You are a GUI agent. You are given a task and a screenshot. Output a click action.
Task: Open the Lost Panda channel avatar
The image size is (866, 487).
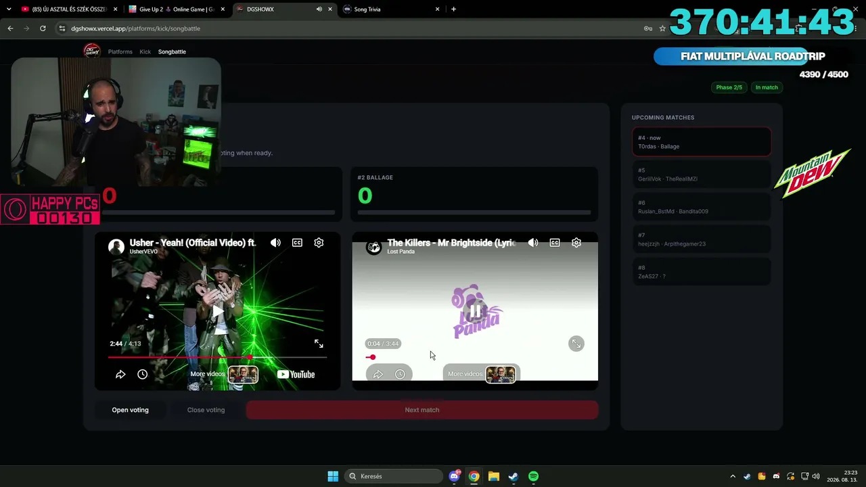point(374,247)
